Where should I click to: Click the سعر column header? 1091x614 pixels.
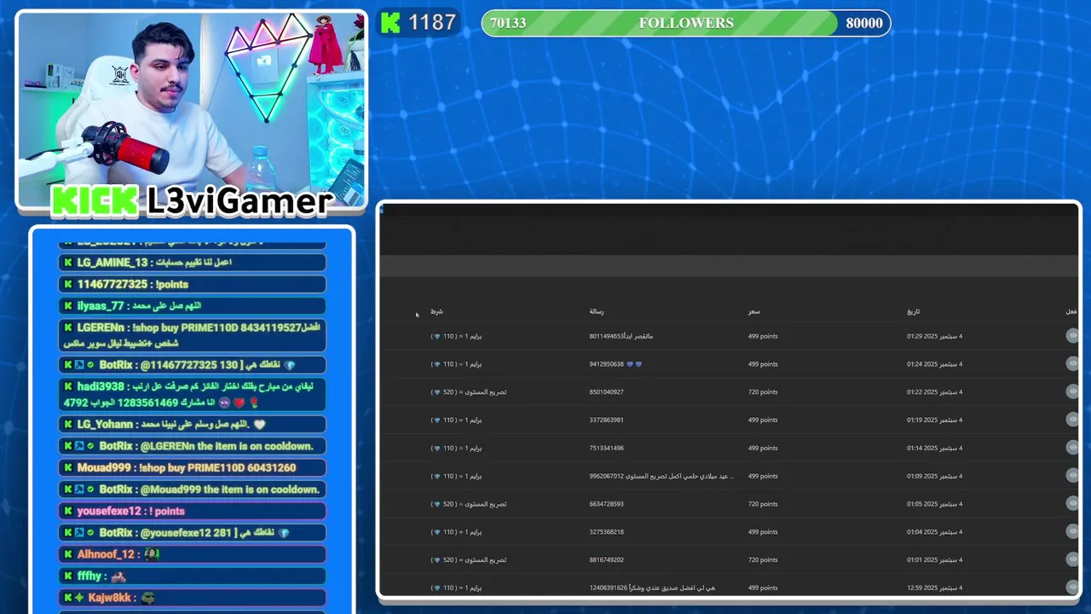pos(754,311)
